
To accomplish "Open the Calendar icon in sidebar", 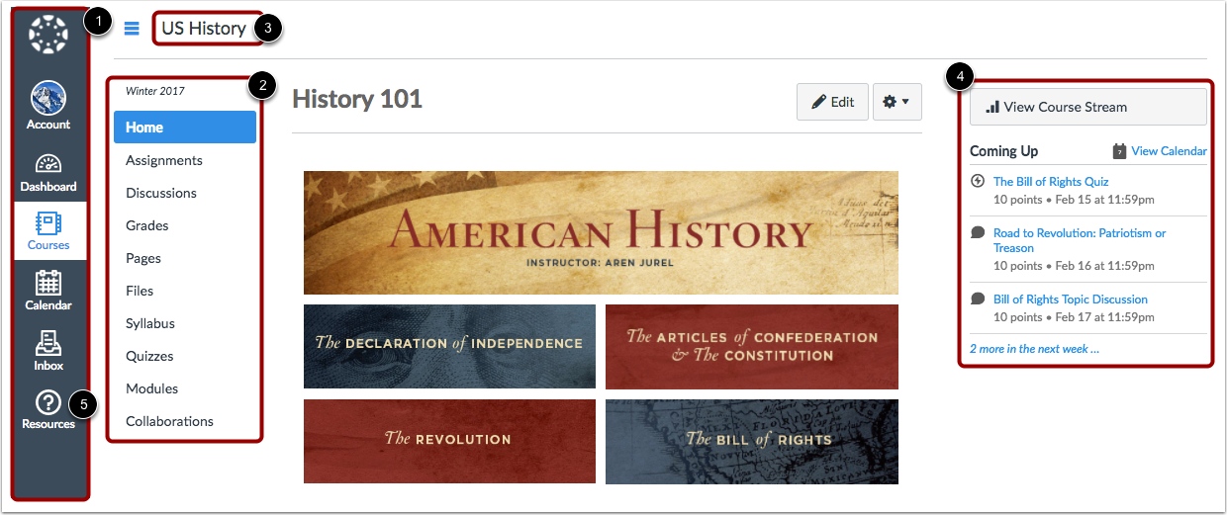I will [x=48, y=283].
